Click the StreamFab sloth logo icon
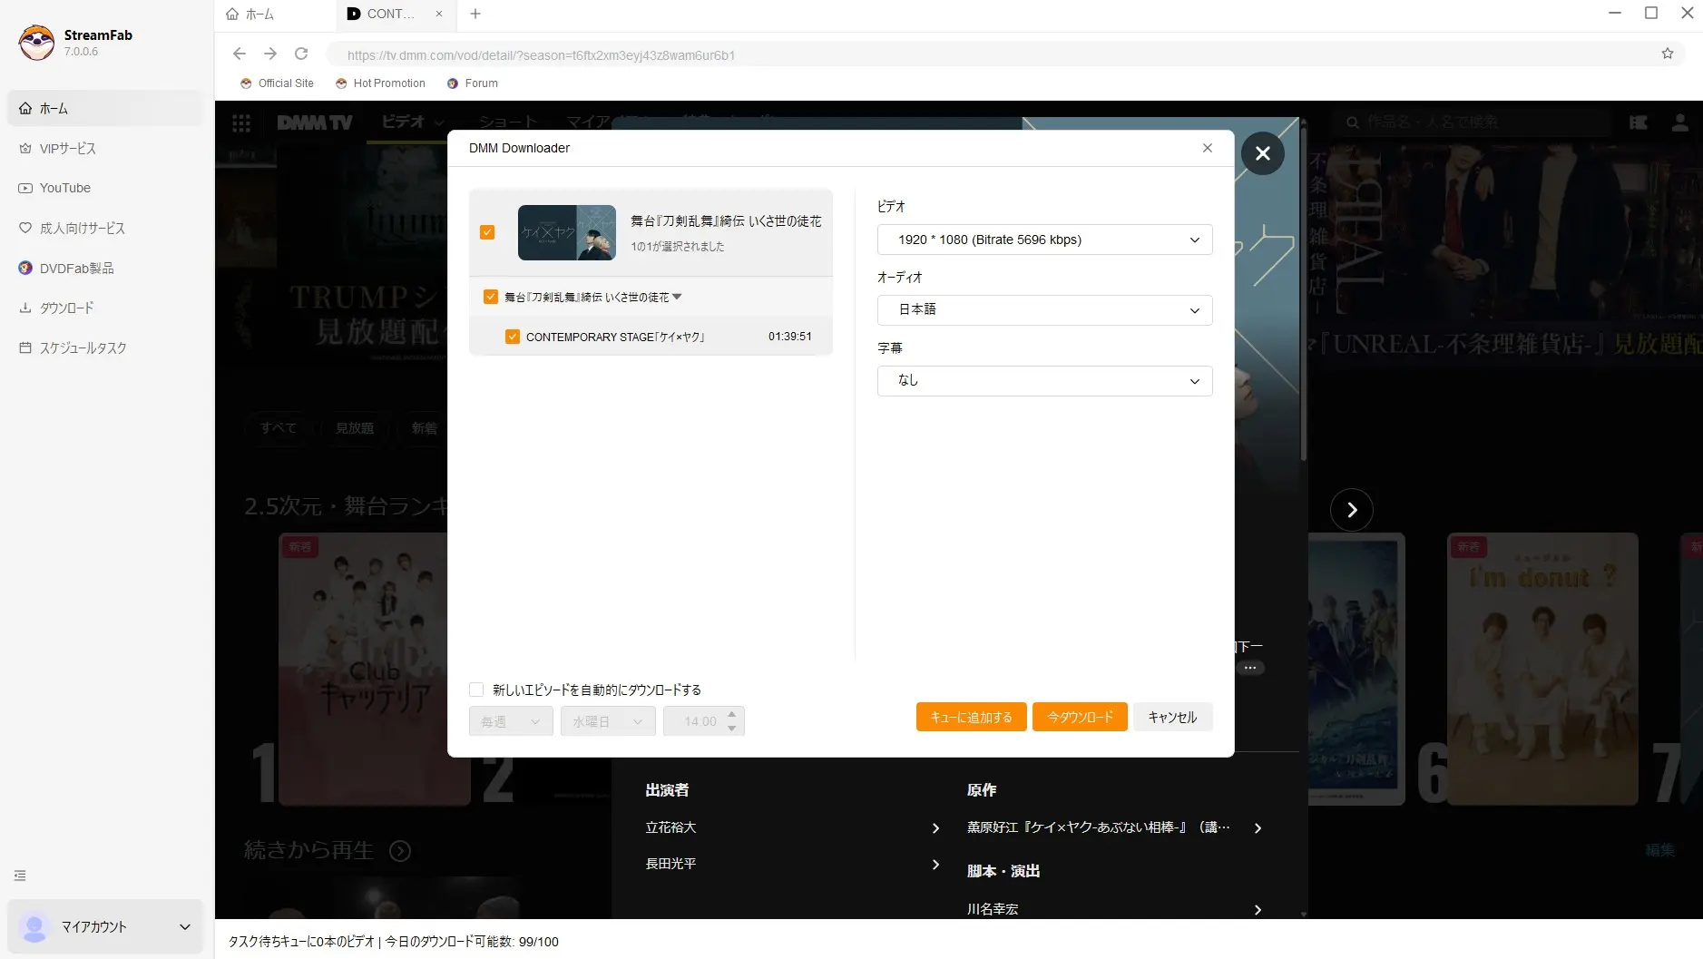Screen dimensions: 1703x959 coord(36,42)
